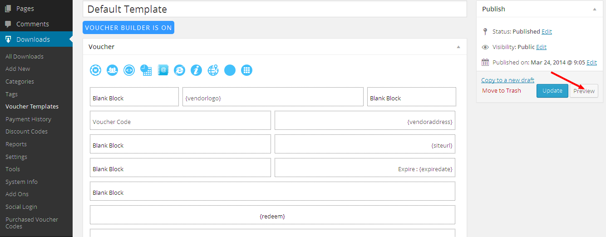Collapse the Voucher panel
Image resolution: width=606 pixels, height=237 pixels.
pyautogui.click(x=458, y=47)
